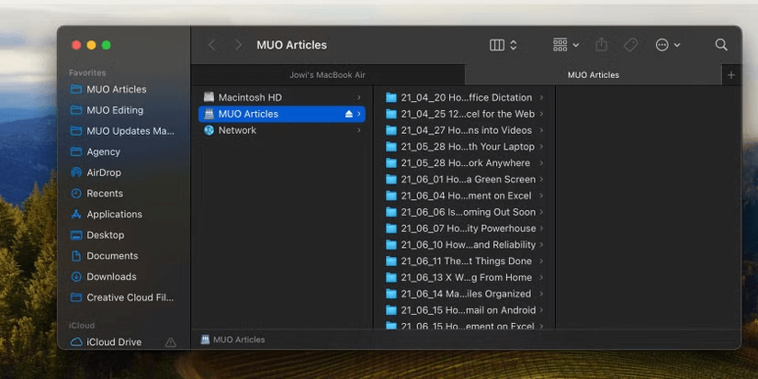Open folder 21_06_15 Ho...mail on Android

click(465, 310)
